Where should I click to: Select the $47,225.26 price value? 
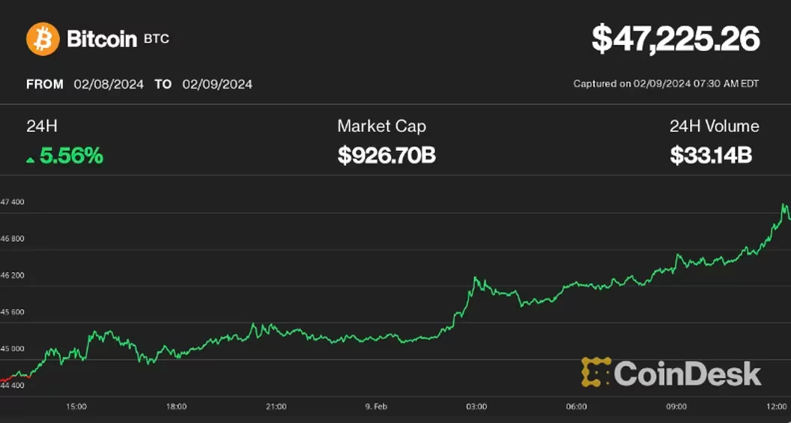point(676,39)
